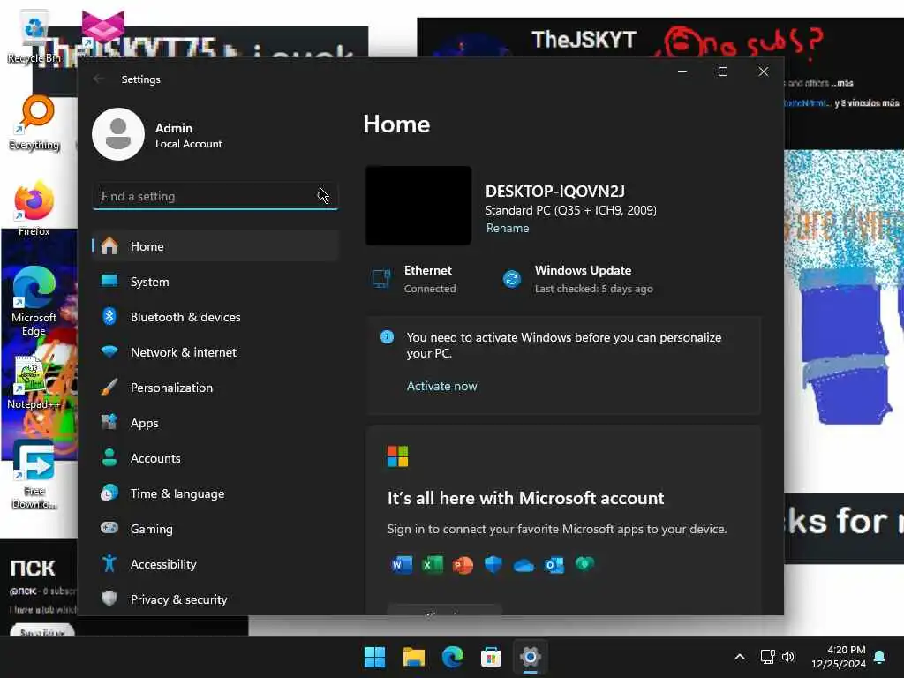Open the Ethernet Connected status tile
This screenshot has height=678, width=904.
click(x=414, y=279)
